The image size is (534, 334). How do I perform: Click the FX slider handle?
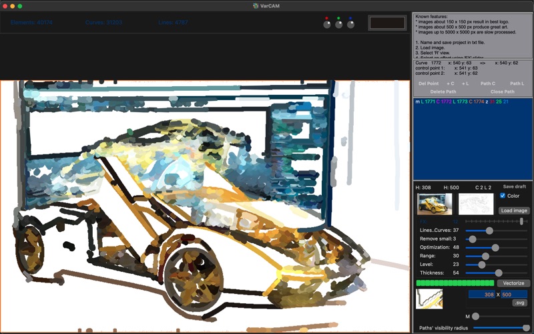521,221
